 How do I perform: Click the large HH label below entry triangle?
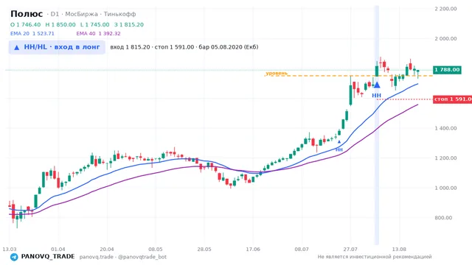pos(376,96)
